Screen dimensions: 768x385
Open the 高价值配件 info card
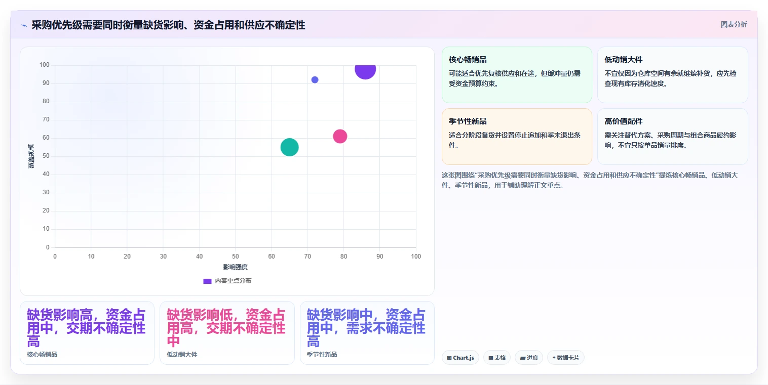pyautogui.click(x=672, y=137)
